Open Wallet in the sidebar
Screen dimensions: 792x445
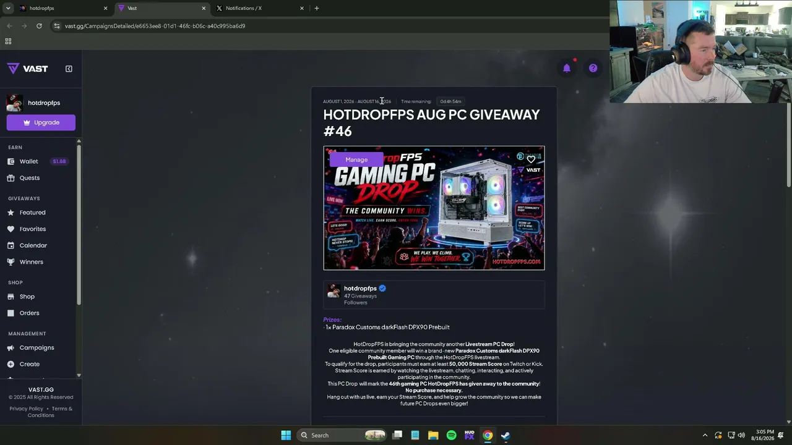29,161
